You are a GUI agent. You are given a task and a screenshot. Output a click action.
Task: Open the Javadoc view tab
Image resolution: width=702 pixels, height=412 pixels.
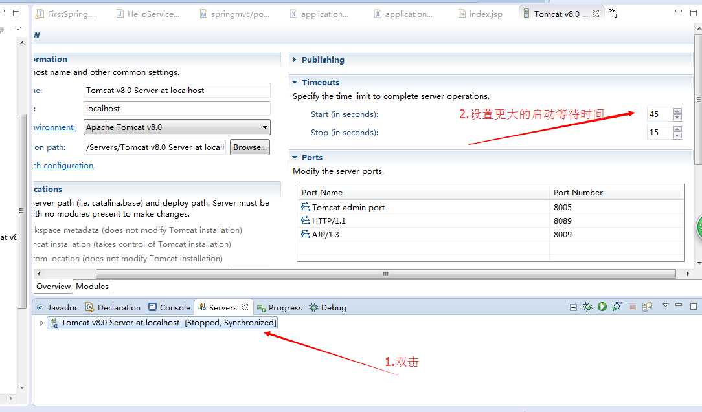point(57,307)
